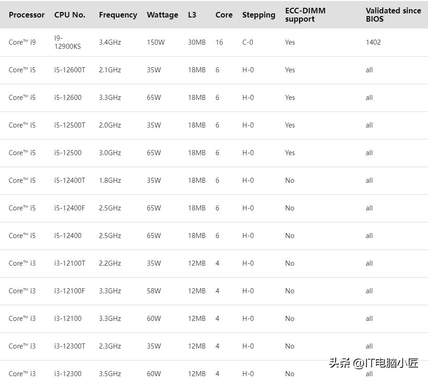This screenshot has height=378, width=428.
Task: Click the 16 core count cell
Action: click(219, 42)
